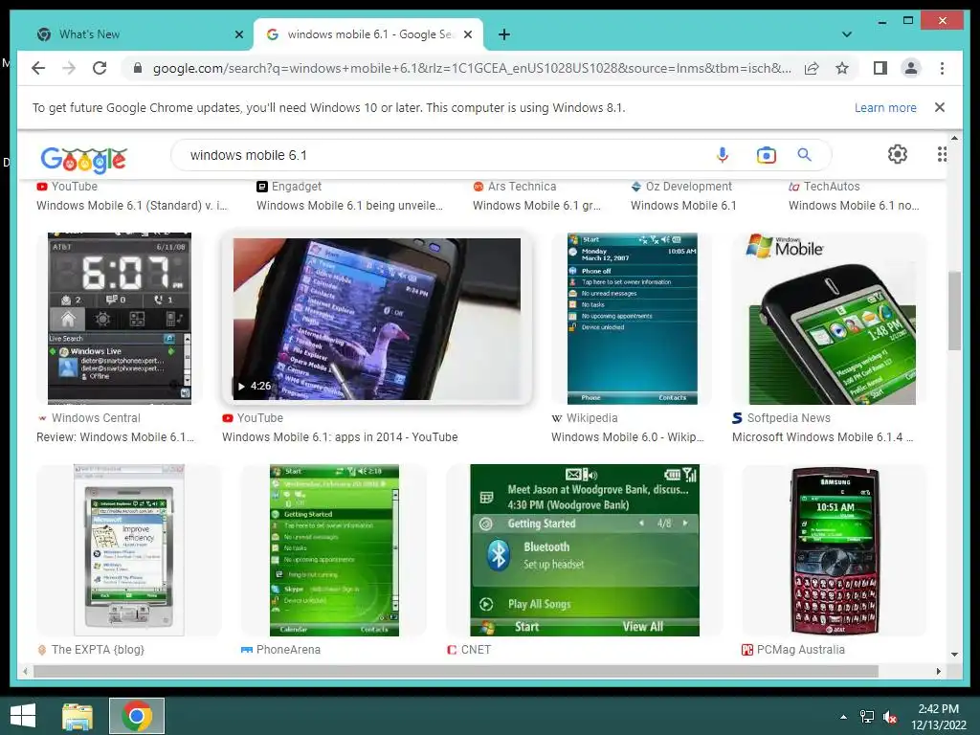This screenshot has width=980, height=735.
Task: Click muted volume tray icon
Action: 890,717
